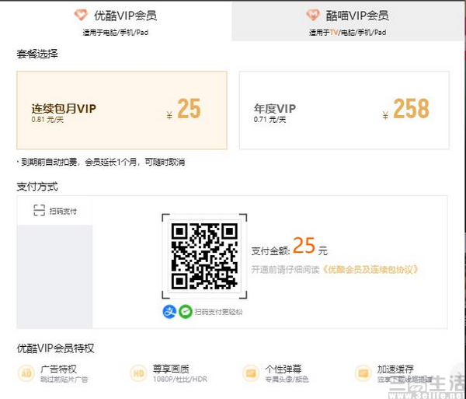The image size is (466, 399).
Task: Click the 个性弹幕 privilege label
Action: tap(283, 369)
